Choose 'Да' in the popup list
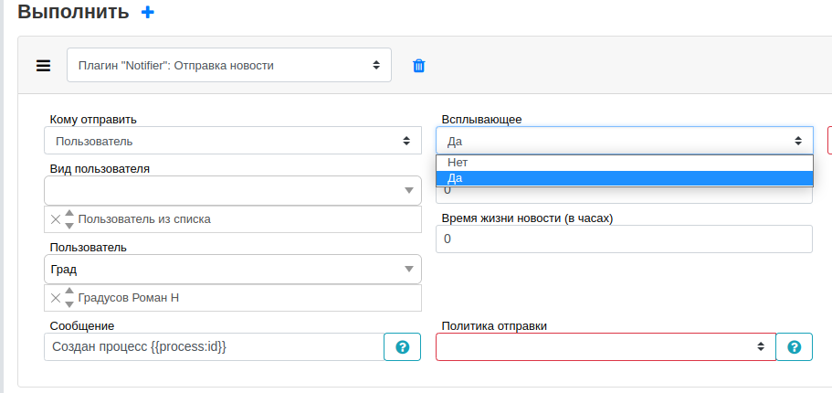The height and width of the screenshot is (393, 832). coord(625,178)
